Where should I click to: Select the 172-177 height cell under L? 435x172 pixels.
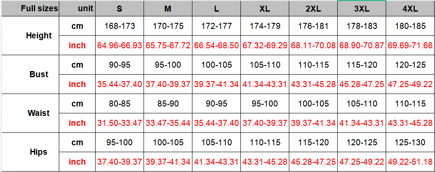pos(216,26)
